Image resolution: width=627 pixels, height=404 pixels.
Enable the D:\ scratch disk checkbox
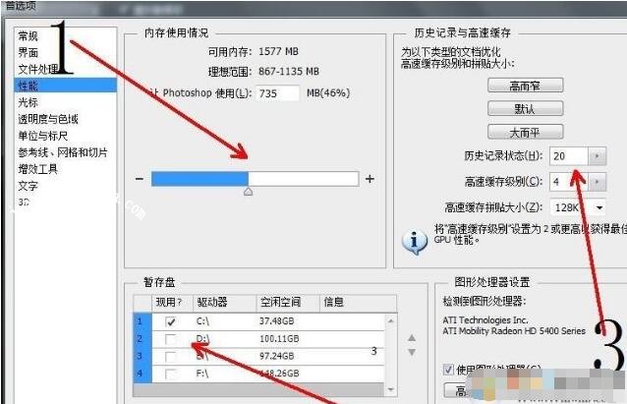(x=171, y=339)
